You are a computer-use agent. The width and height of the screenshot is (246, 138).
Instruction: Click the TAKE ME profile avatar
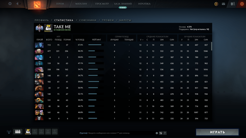pyautogui.click(x=48, y=28)
